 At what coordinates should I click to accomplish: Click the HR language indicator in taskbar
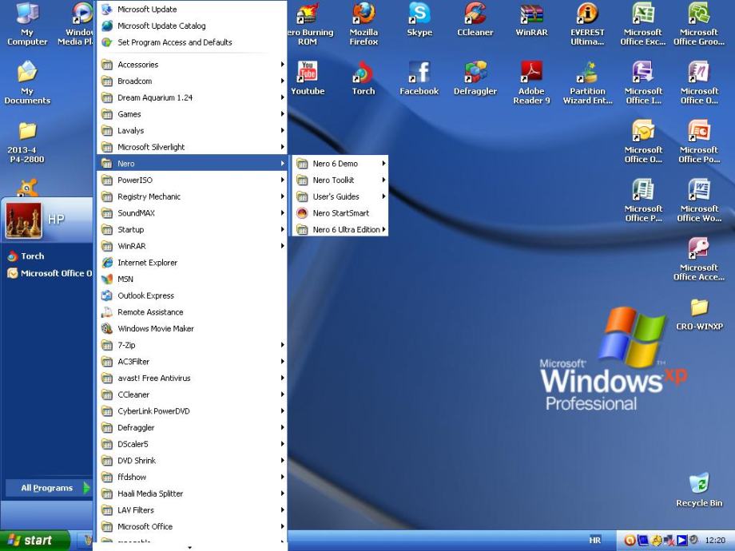pyautogui.click(x=594, y=541)
